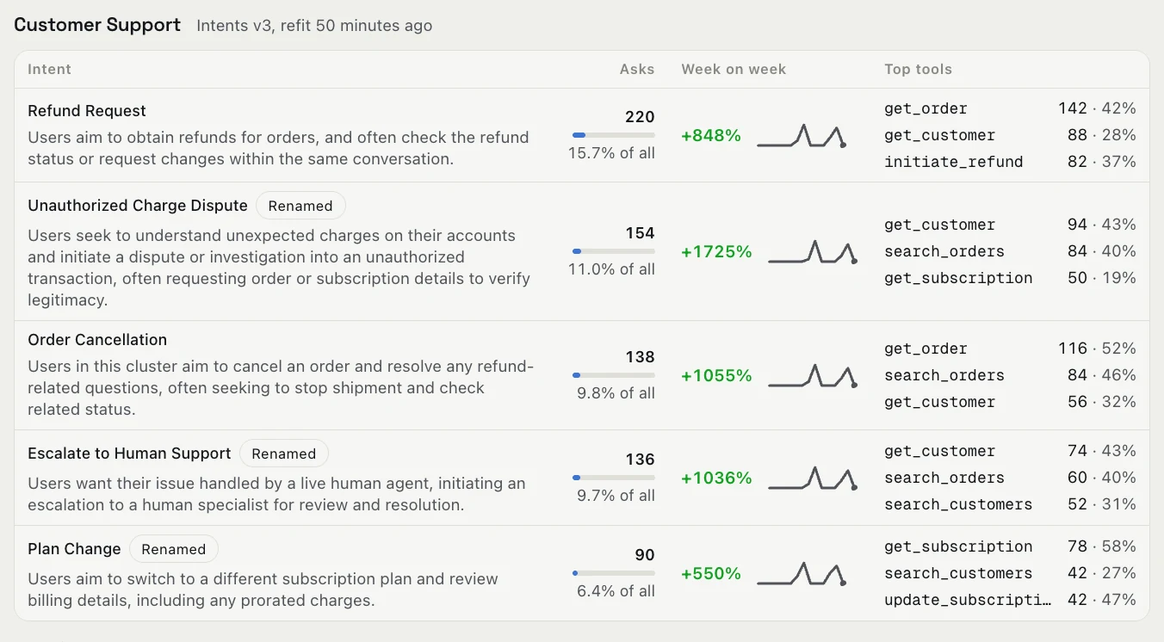Click Renamed badge on Unauthorized Charge Dispute
Image resolution: width=1164 pixels, height=642 pixels.
(x=300, y=206)
